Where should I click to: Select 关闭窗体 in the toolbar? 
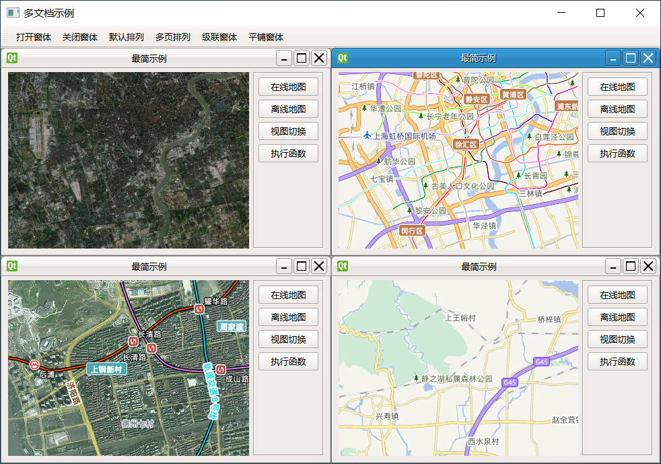[x=80, y=37]
